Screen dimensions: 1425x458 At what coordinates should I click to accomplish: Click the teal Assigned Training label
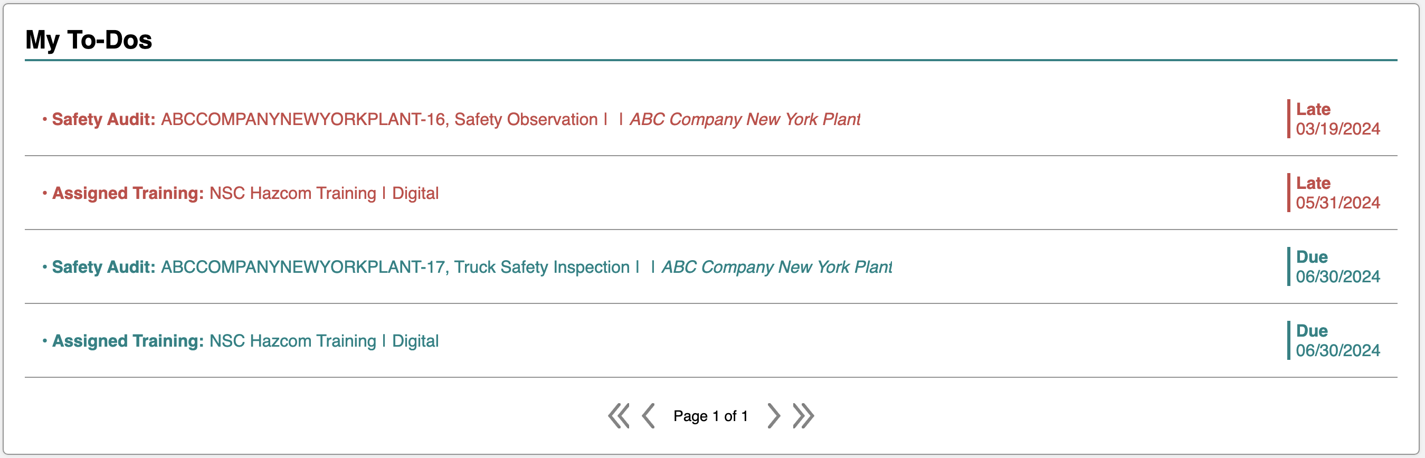[x=128, y=341]
